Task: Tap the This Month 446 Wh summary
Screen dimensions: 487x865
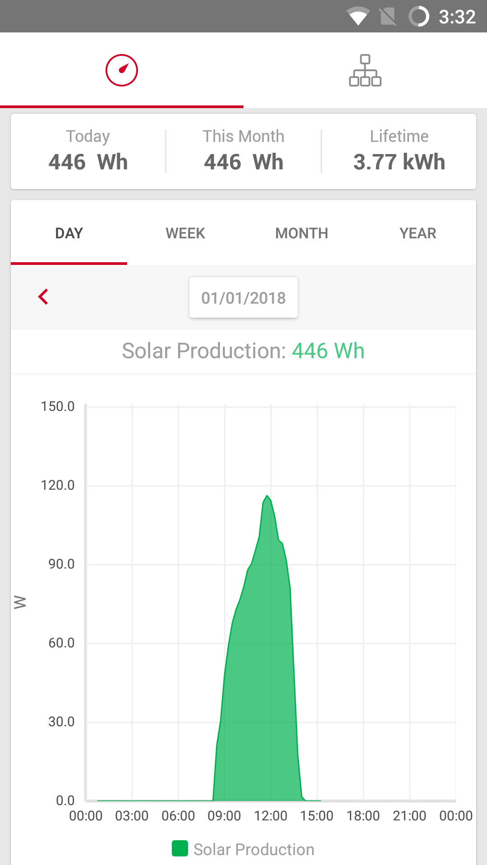Action: click(x=243, y=151)
